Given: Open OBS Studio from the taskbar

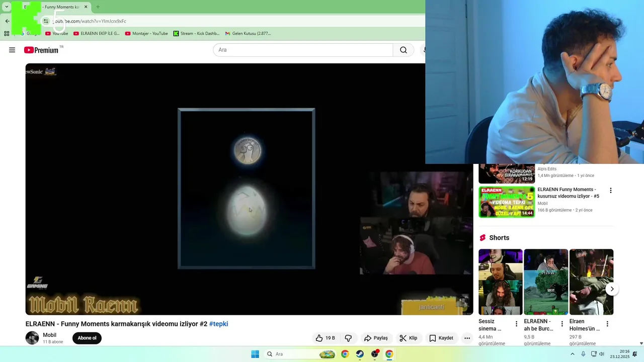Looking at the screenshot, I should click(375, 354).
